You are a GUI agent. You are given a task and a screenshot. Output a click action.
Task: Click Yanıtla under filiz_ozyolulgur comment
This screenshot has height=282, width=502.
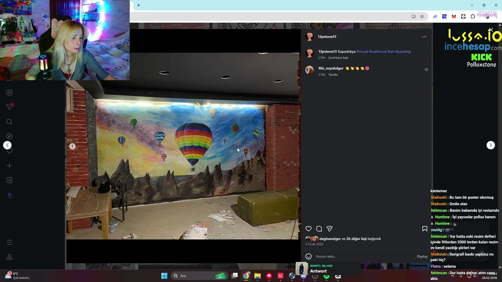click(333, 74)
